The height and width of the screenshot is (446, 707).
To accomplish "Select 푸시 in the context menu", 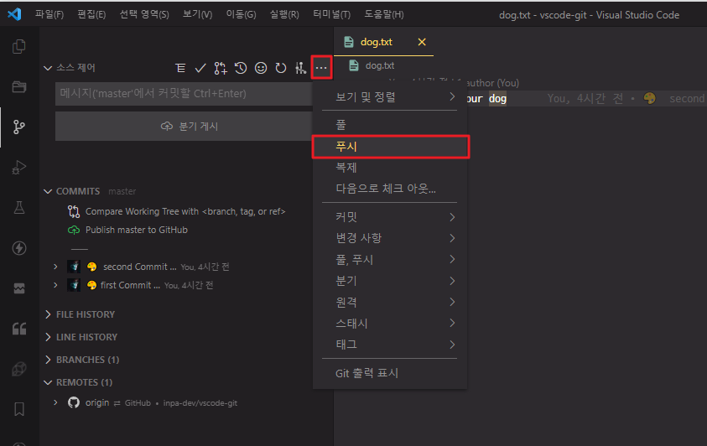I will point(391,147).
